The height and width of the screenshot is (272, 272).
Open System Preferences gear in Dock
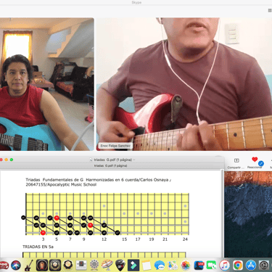(x=264, y=265)
